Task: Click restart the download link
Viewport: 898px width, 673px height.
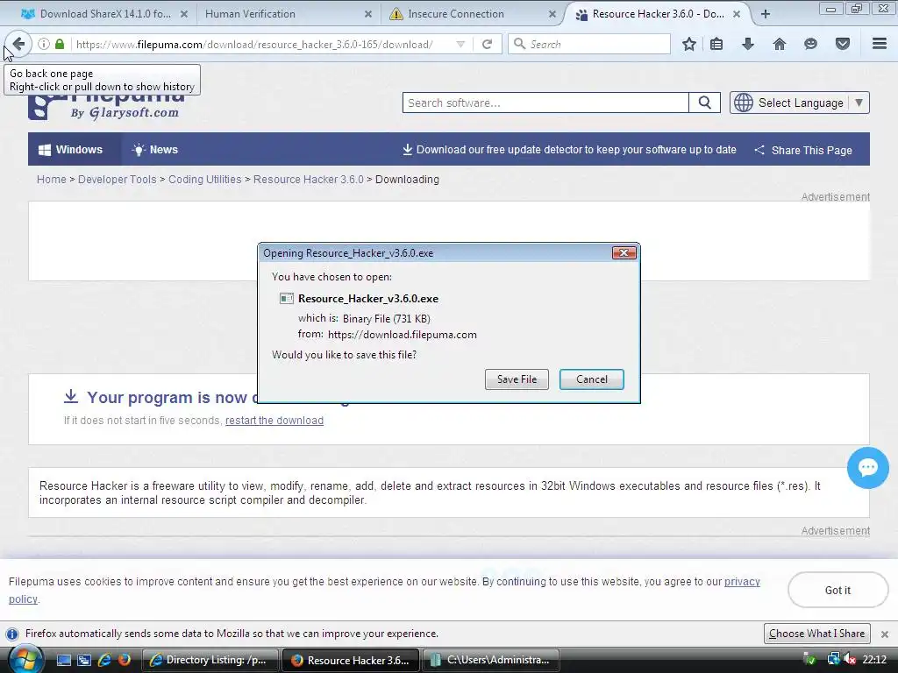Action: coord(274,421)
